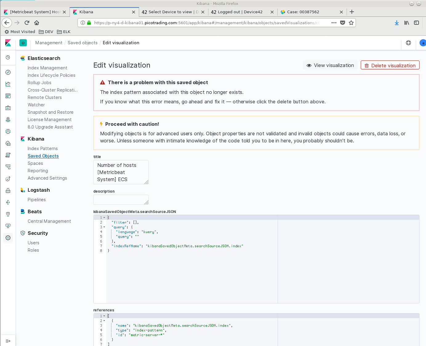
Task: Open Infrastructure icon in Kibana sidebar
Action: tap(8, 143)
